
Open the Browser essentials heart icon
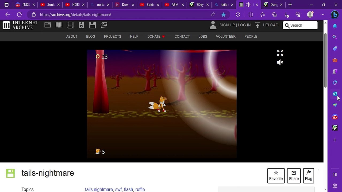click(298, 15)
